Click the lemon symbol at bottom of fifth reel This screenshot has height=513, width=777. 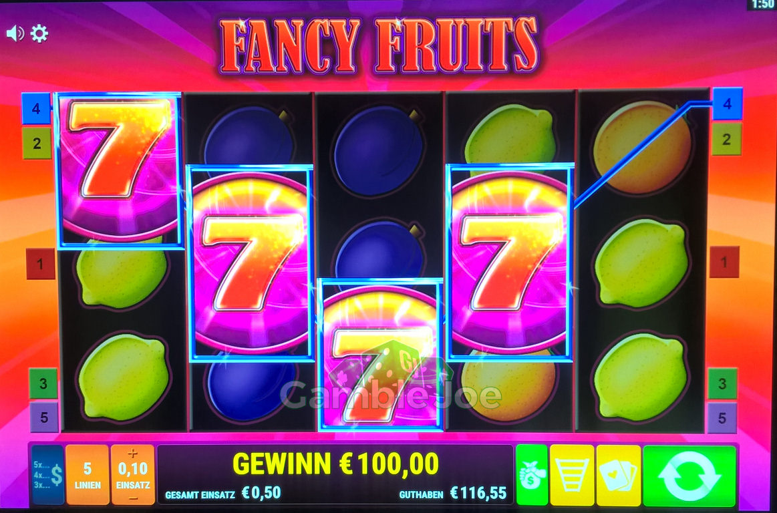640,377
